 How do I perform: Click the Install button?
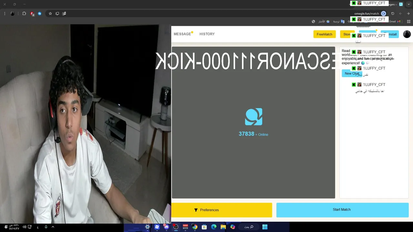tap(390, 34)
